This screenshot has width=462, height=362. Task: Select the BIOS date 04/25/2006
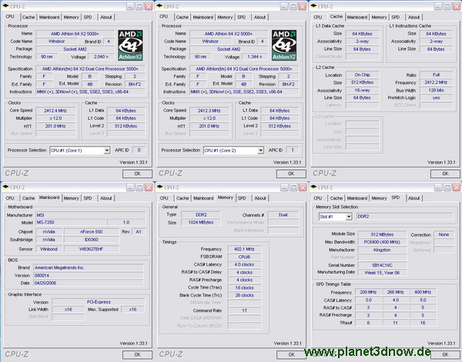(89, 283)
